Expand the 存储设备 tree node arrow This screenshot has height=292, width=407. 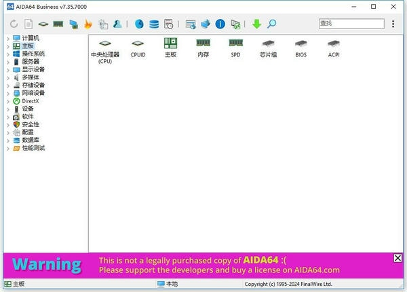(x=8, y=86)
